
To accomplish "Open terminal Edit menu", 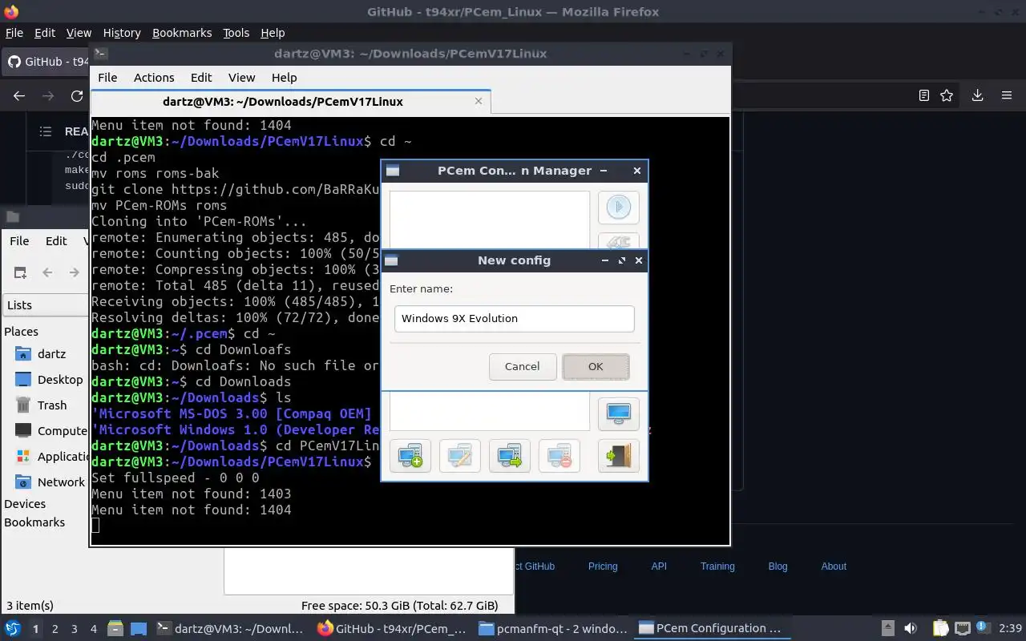I will point(201,78).
